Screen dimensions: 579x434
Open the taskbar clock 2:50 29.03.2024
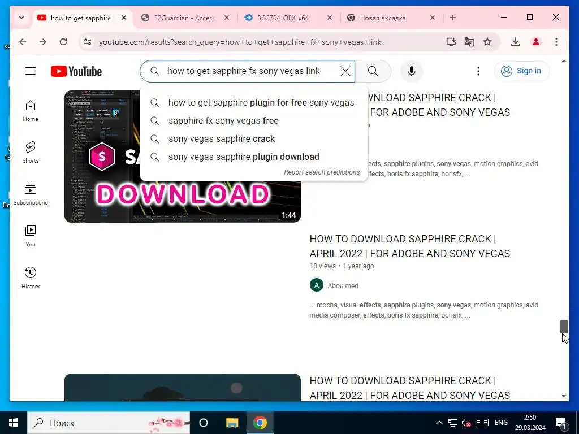(530, 423)
